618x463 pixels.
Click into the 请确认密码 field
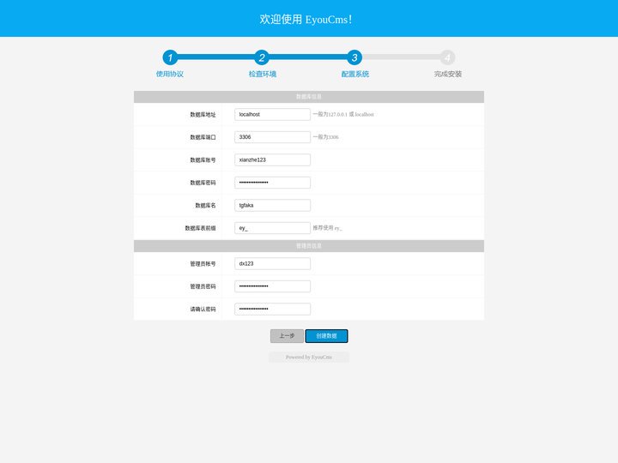272,309
